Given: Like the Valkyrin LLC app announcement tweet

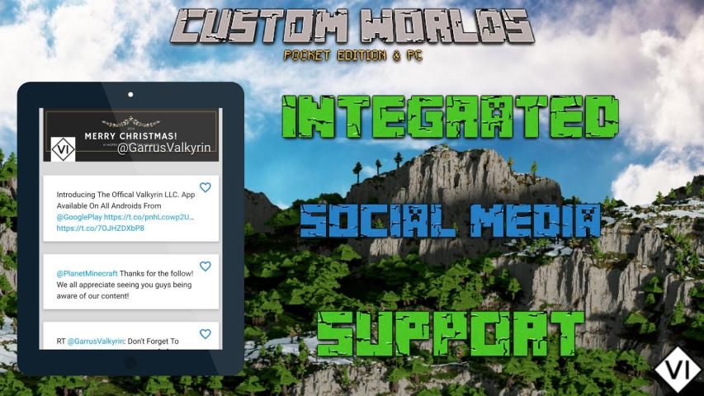Looking at the screenshot, I should (206, 187).
